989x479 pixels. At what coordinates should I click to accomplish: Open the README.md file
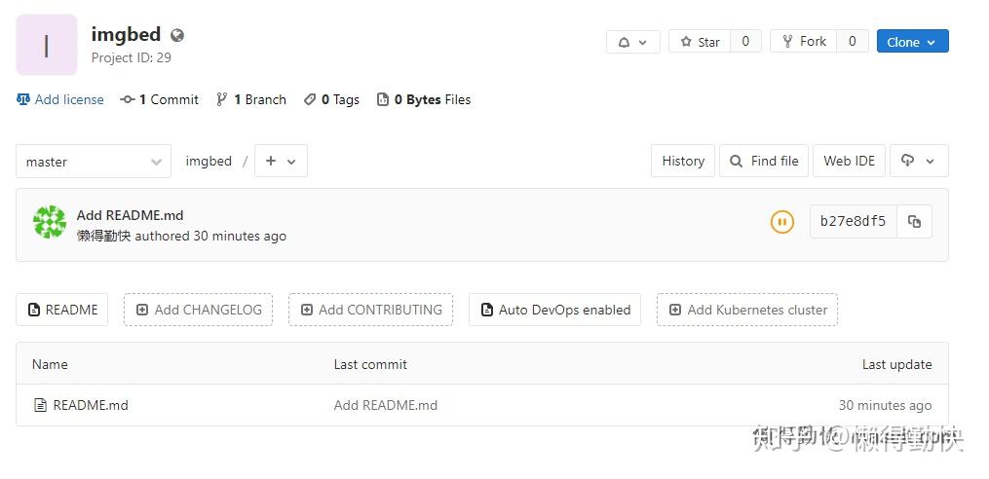[x=90, y=405]
